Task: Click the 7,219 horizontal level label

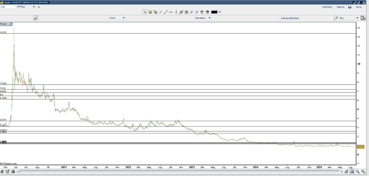Action: coord(3,88)
